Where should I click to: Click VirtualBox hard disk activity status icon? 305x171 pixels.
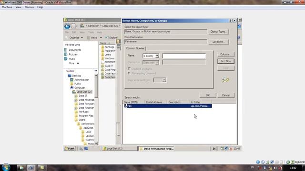coord(258,162)
